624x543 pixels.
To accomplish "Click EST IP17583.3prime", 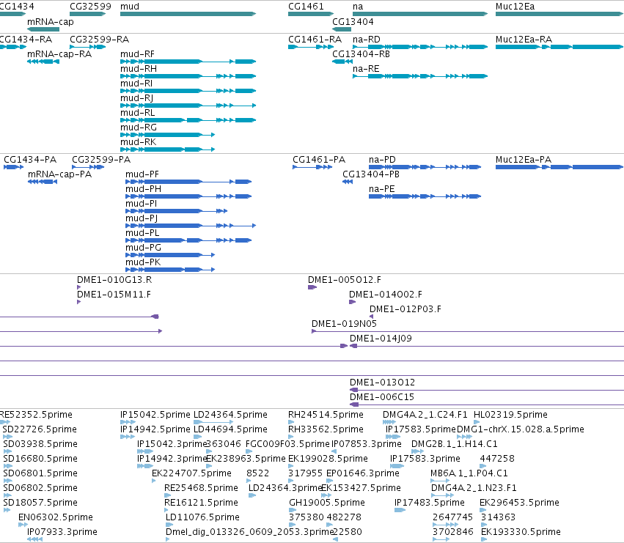I will click(x=397, y=466).
